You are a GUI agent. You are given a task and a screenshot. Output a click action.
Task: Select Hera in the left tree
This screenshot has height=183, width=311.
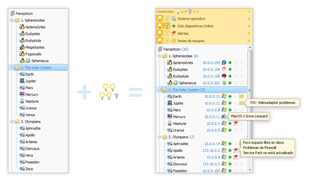click(x=29, y=156)
